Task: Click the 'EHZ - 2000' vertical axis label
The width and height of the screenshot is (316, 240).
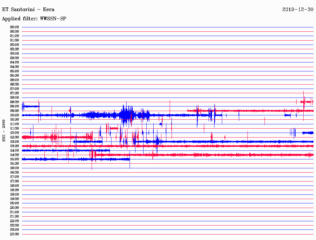Action: pyautogui.click(x=4, y=131)
